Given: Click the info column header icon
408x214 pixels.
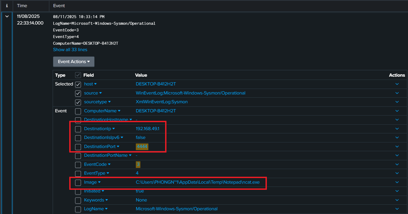Looking at the screenshot, I should coord(7,6).
